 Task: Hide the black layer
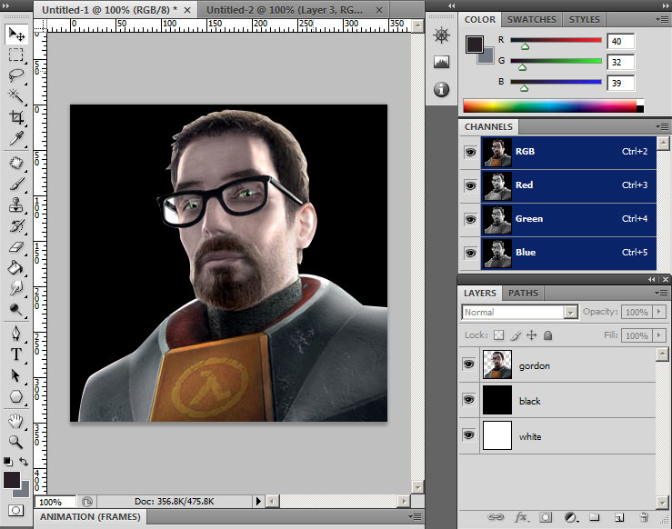pyautogui.click(x=469, y=400)
